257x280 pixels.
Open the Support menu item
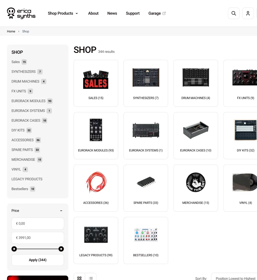point(133,13)
